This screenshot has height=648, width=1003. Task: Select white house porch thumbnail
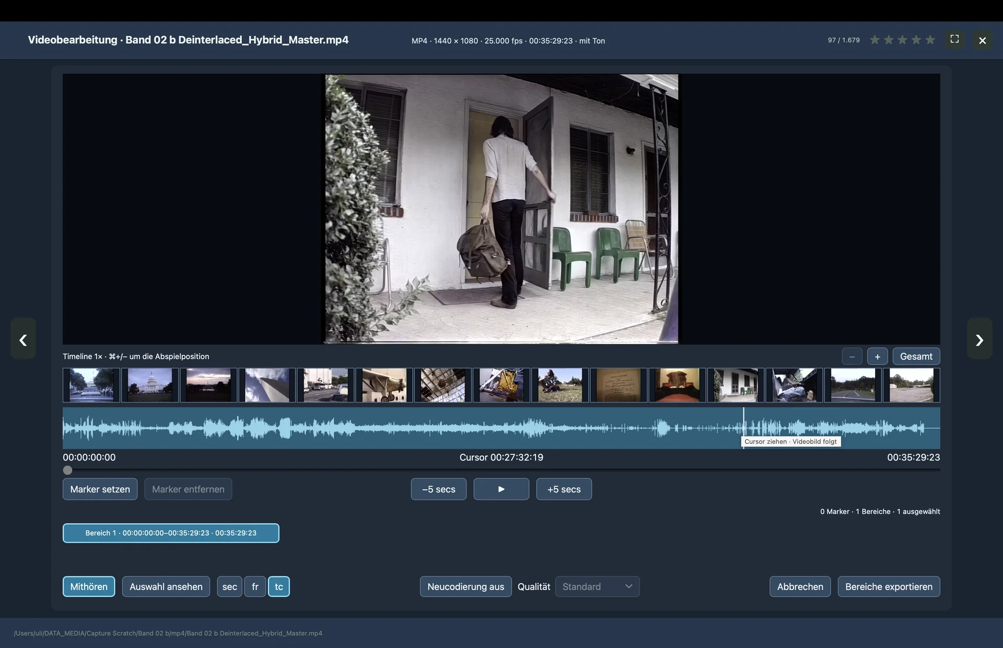click(x=736, y=385)
